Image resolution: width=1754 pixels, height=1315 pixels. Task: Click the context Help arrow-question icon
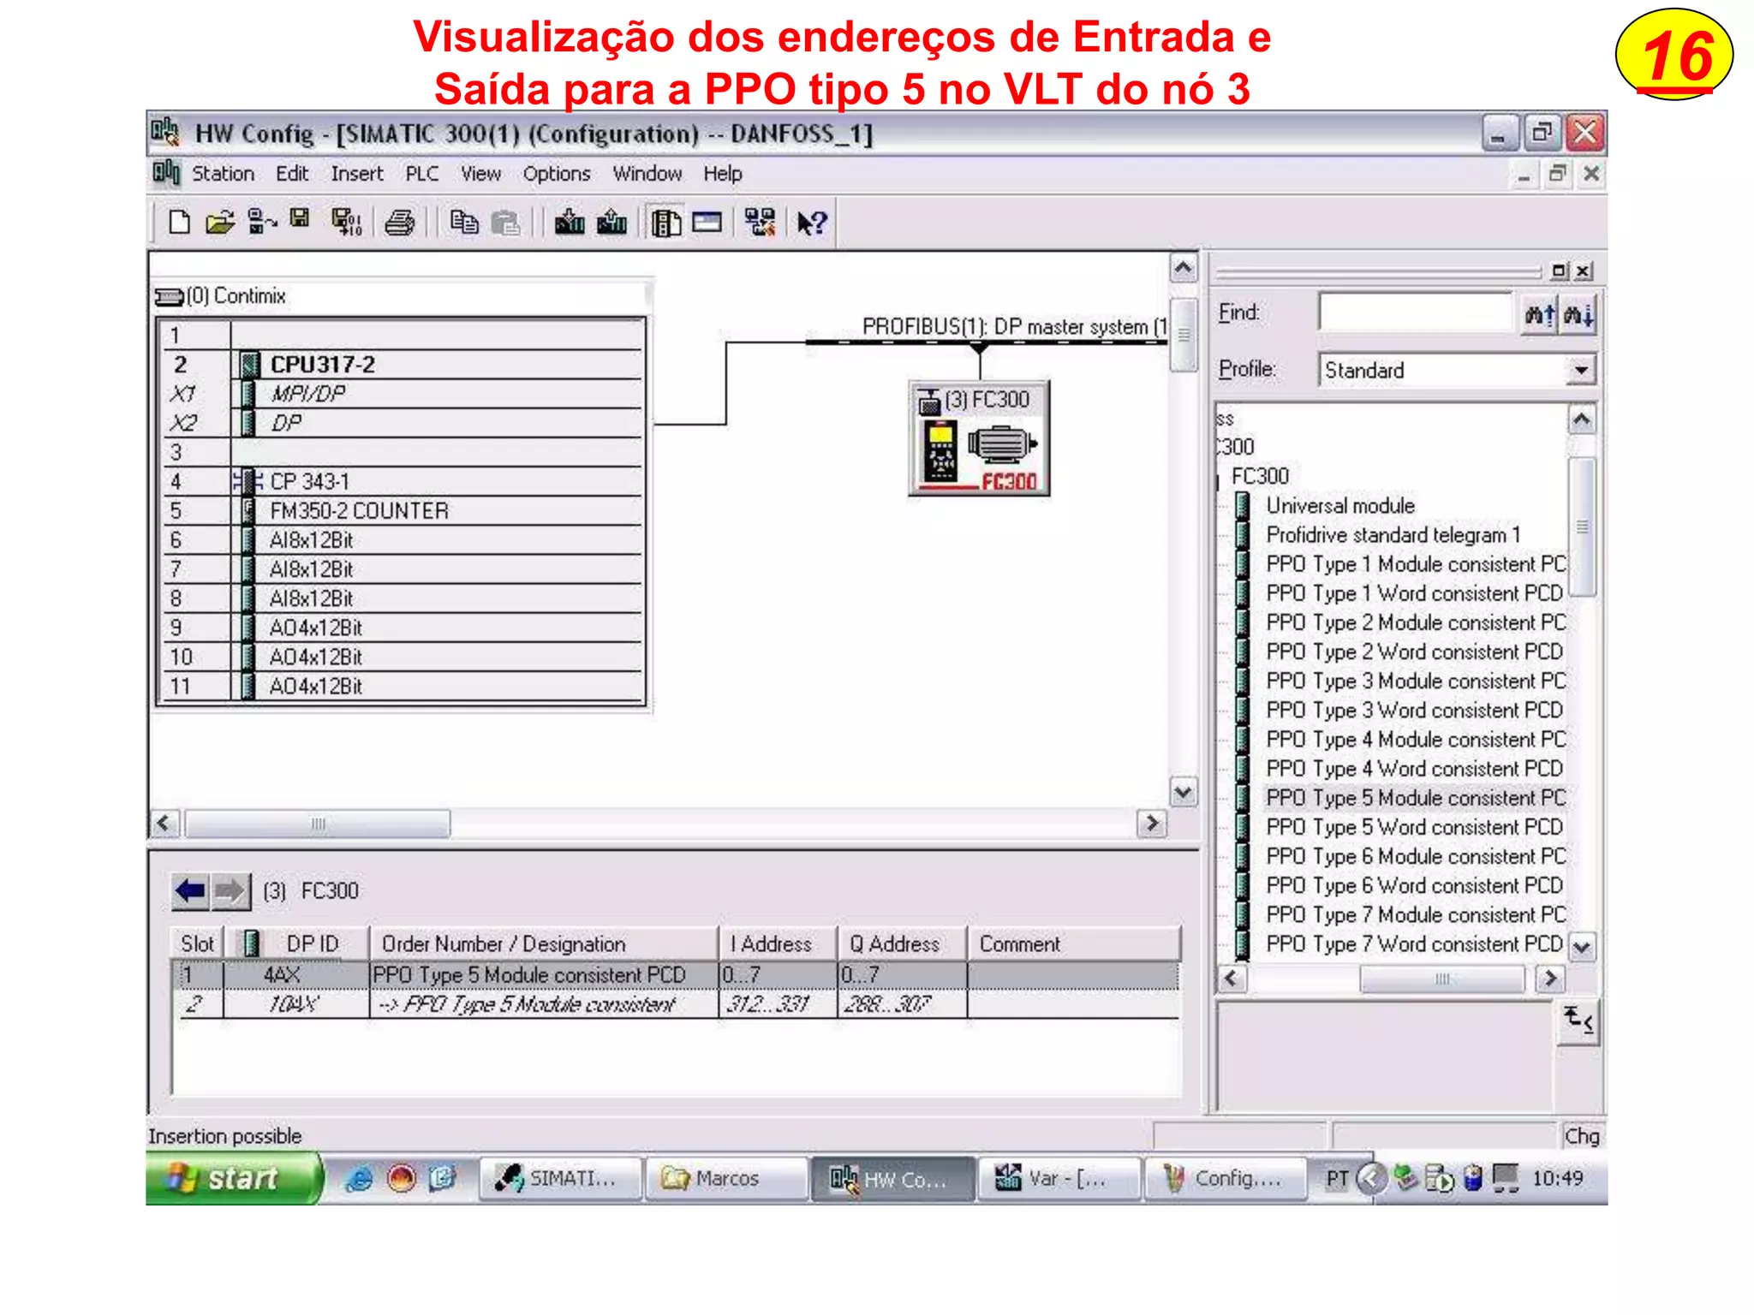point(811,223)
